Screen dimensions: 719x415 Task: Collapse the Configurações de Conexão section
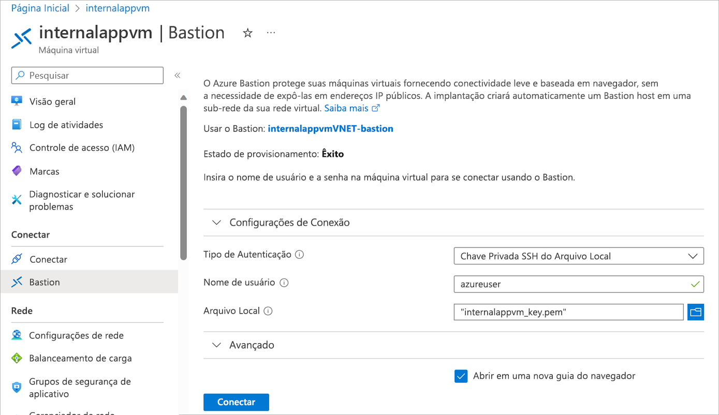click(x=216, y=223)
